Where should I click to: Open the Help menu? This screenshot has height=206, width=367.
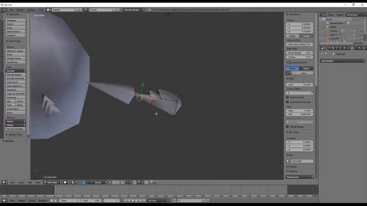tap(41, 10)
